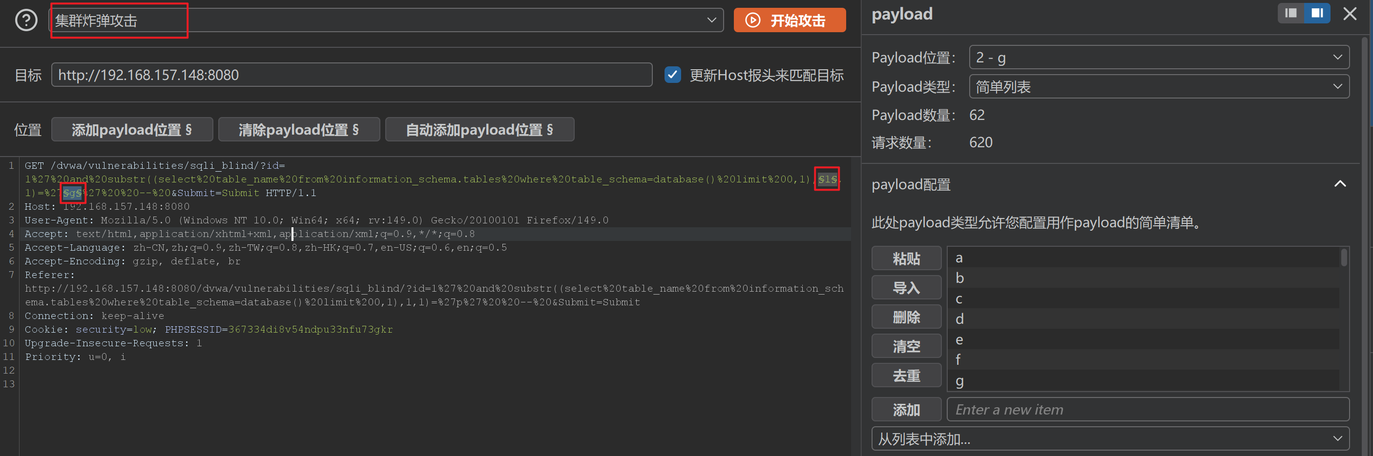
Task: Click the Referer header line
Action: (x=50, y=275)
